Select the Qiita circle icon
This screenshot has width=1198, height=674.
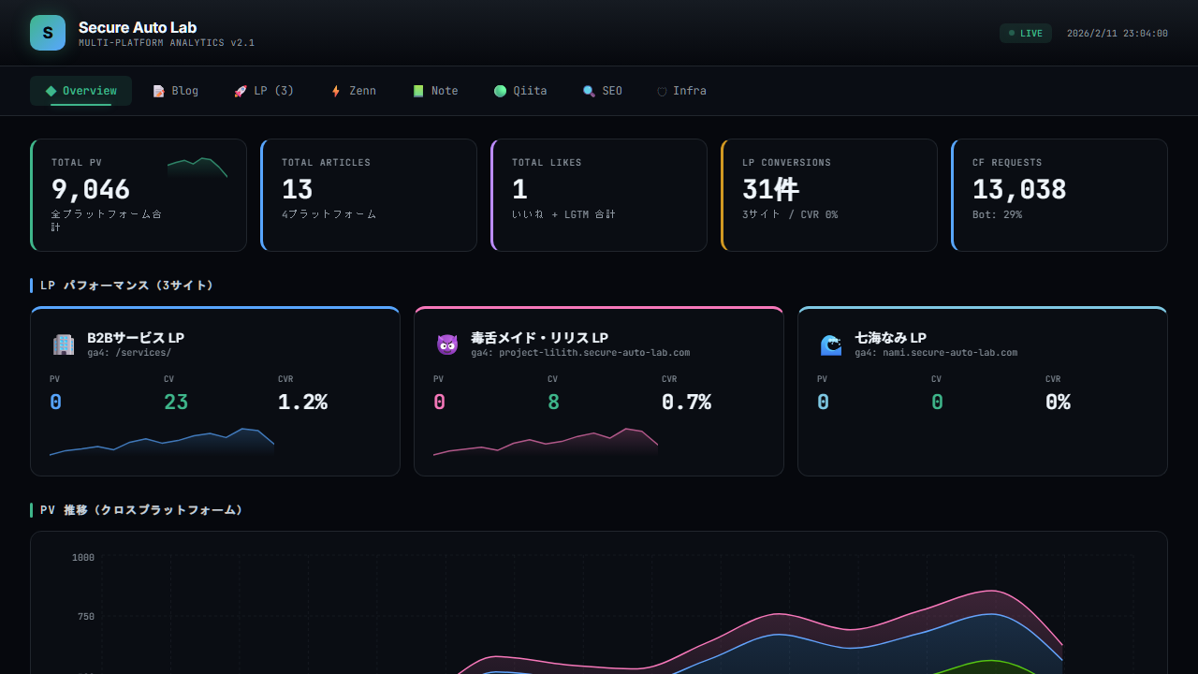click(x=502, y=91)
